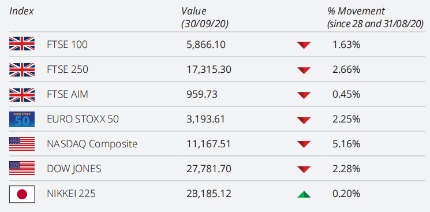Click the UK flag beside FTSE 100
430x212 pixels.
pos(22,44)
